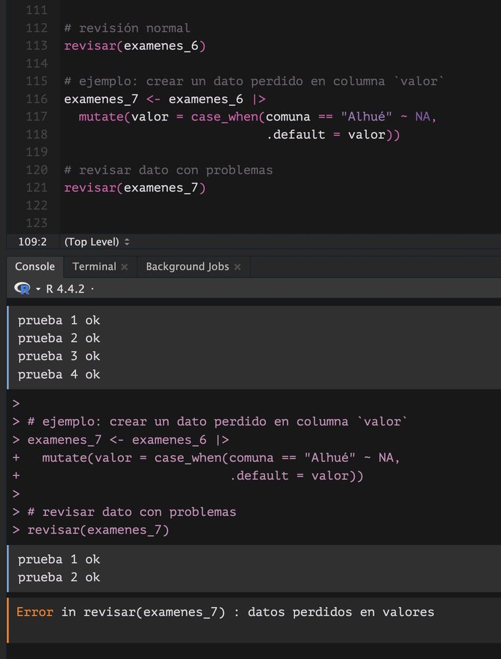This screenshot has height=659, width=501.
Task: Click the comment '# revisar dato con problemas' in editor
Action: 168,170
